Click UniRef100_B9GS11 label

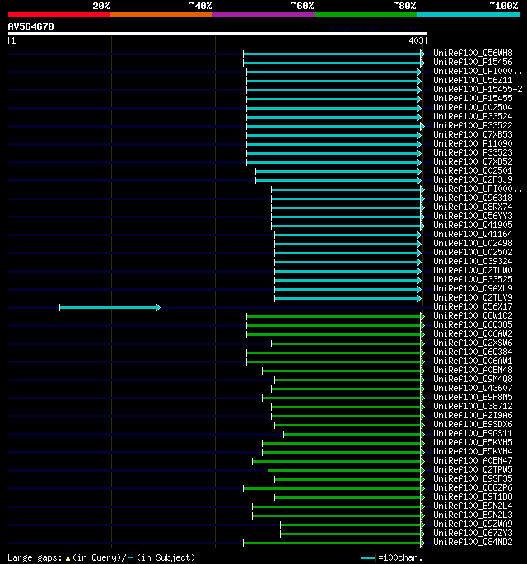(473, 433)
